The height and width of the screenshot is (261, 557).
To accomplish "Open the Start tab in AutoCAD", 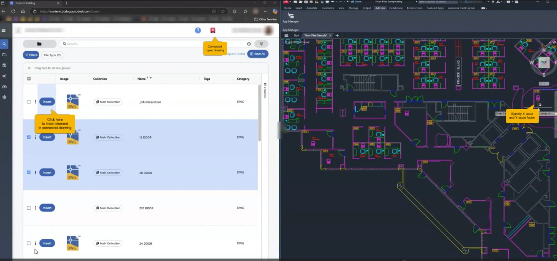I will [296, 35].
